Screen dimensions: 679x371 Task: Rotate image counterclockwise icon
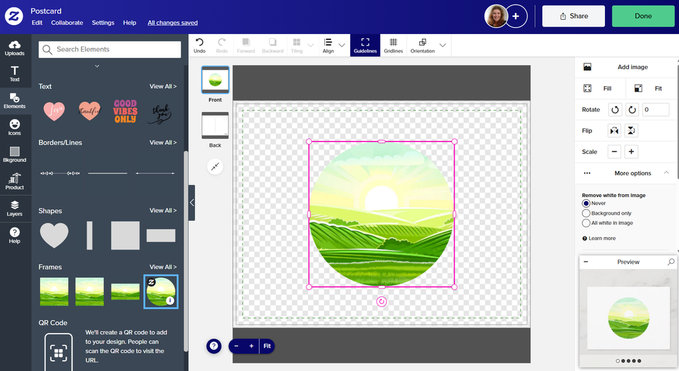(615, 109)
